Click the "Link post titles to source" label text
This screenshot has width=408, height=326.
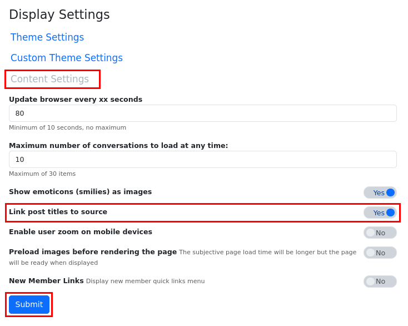coord(58,212)
